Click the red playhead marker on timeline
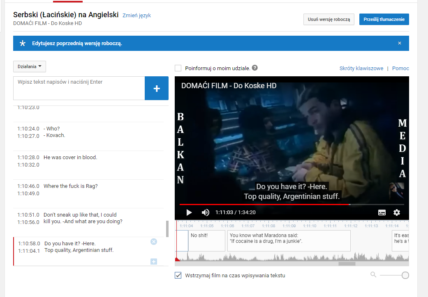The height and width of the screenshot is (297, 428). pyautogui.click(x=177, y=259)
